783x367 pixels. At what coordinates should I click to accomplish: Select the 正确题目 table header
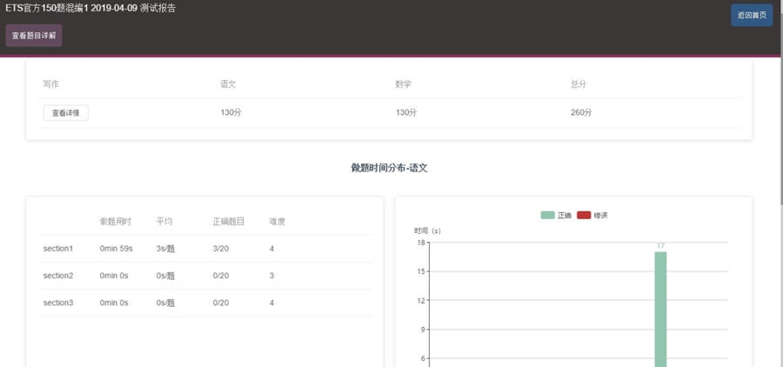(x=228, y=222)
